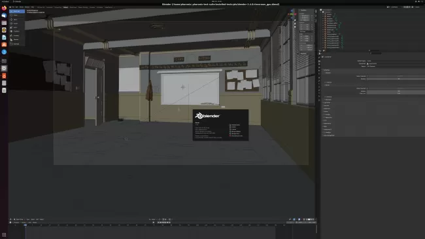Image resolution: width=425 pixels, height=239 pixels.
Task: Select the Scale tool
Action: [17, 27]
